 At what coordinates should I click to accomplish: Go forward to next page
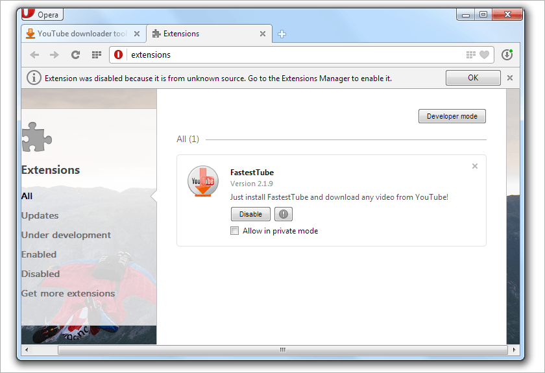coord(54,54)
